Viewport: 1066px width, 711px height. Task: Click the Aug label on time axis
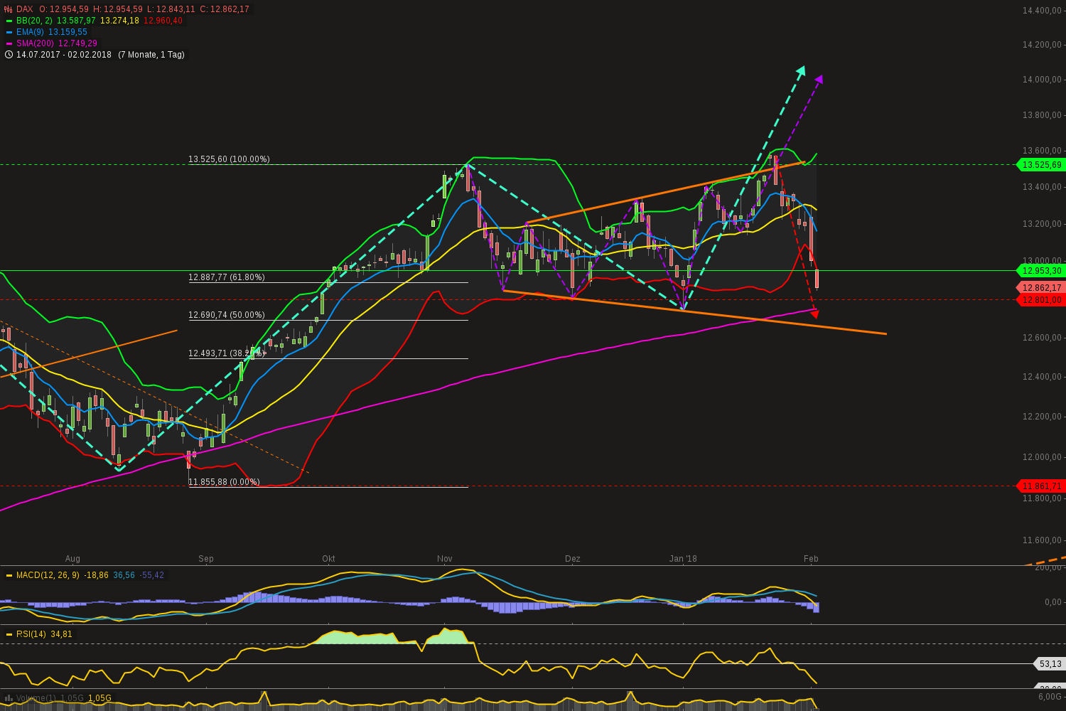click(72, 559)
